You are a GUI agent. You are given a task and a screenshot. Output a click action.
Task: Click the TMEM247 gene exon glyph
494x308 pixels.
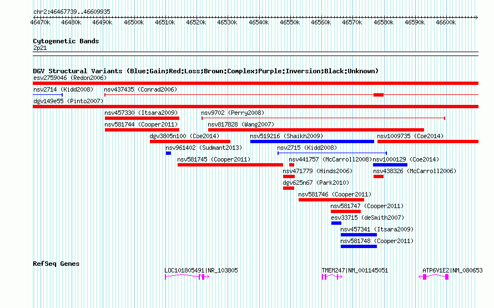332,277
